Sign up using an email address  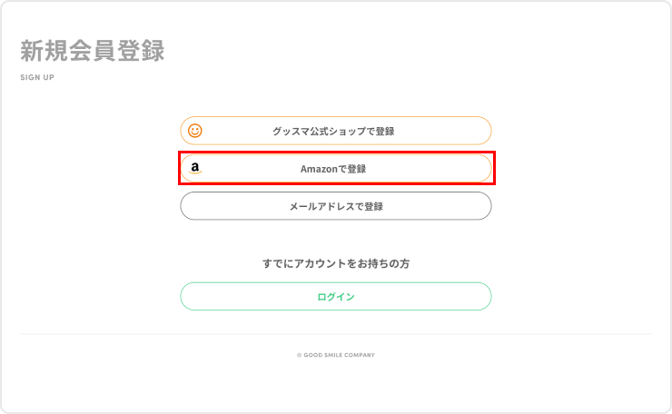pyautogui.click(x=335, y=206)
